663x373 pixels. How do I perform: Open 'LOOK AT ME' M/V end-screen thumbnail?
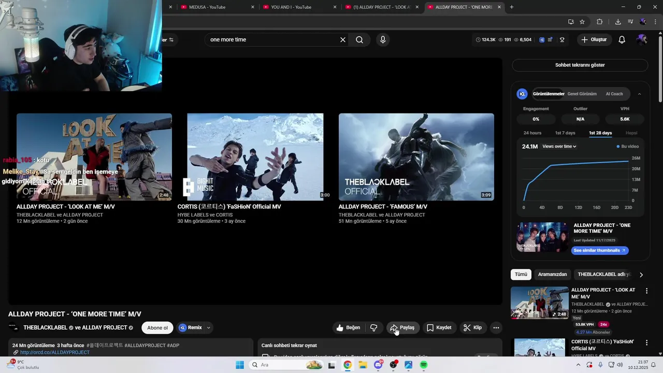94,157
